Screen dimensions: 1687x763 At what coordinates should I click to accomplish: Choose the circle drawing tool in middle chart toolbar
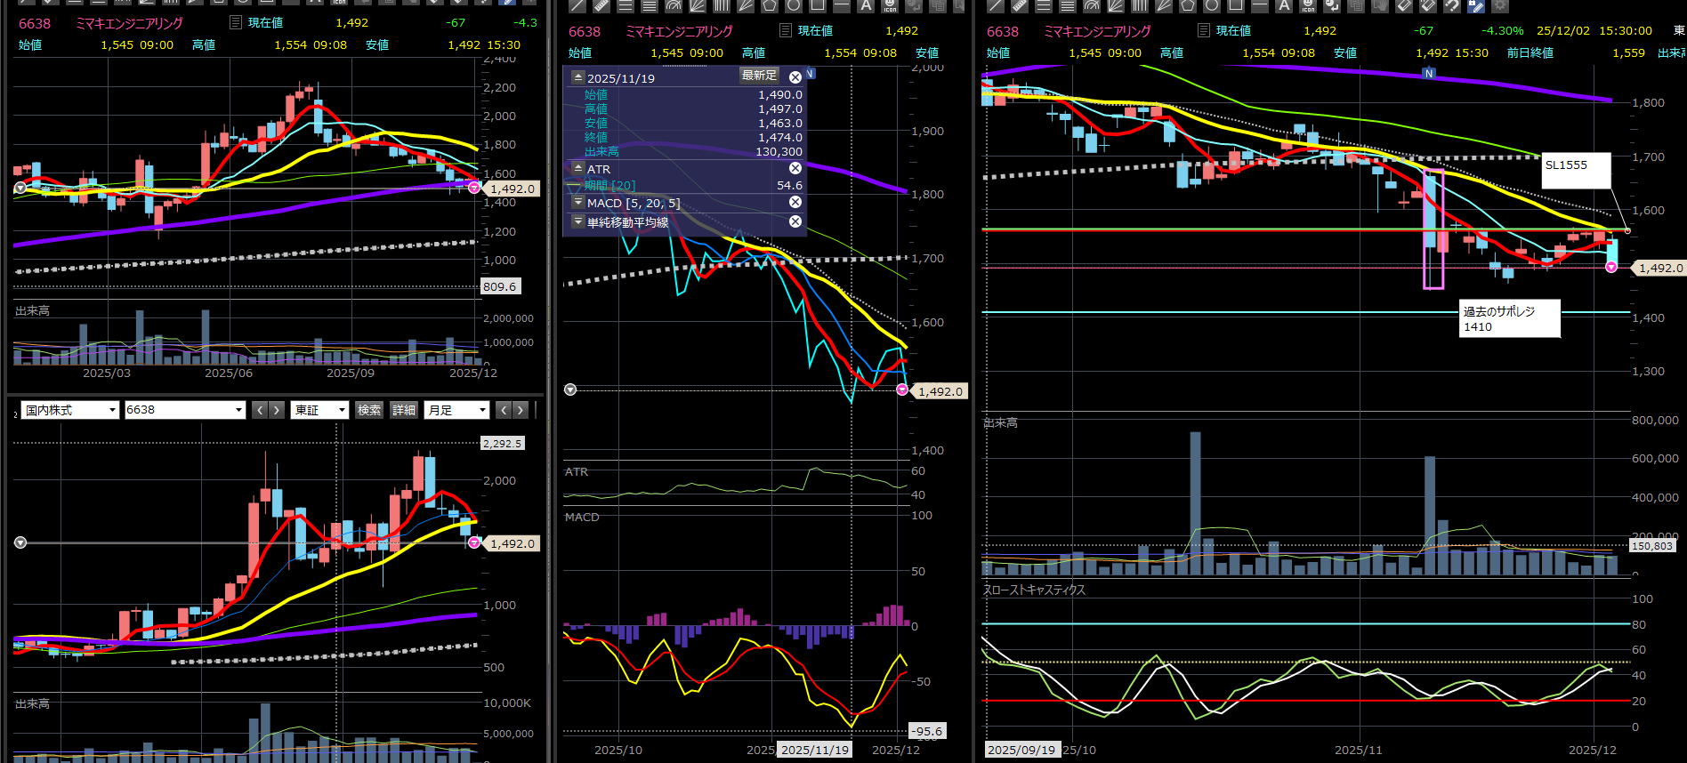[793, 5]
